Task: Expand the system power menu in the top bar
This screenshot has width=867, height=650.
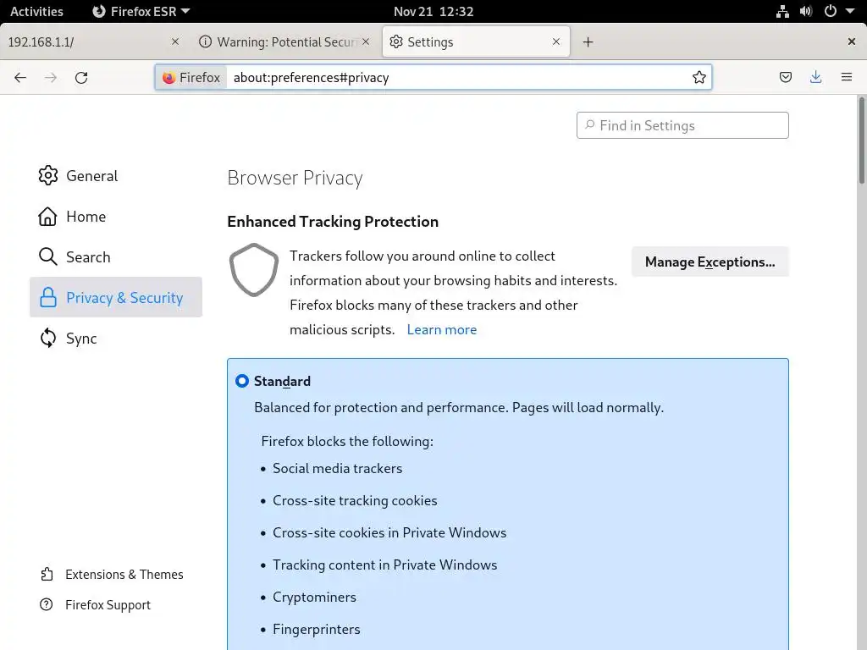Action: (835, 11)
